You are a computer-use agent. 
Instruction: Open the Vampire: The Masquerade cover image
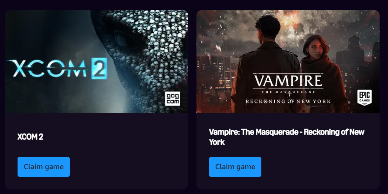[x=288, y=62]
